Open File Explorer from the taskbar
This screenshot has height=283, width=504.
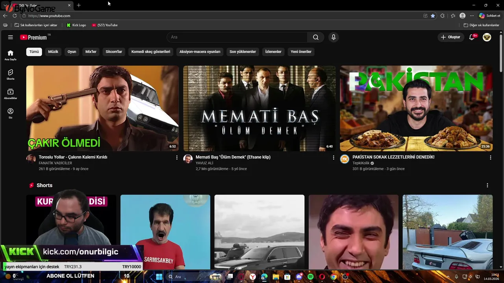click(276, 277)
